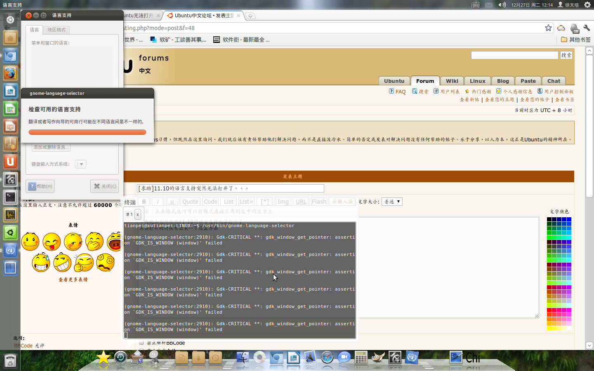Open the Paste navigation tab
The height and width of the screenshot is (371, 594).
point(528,81)
